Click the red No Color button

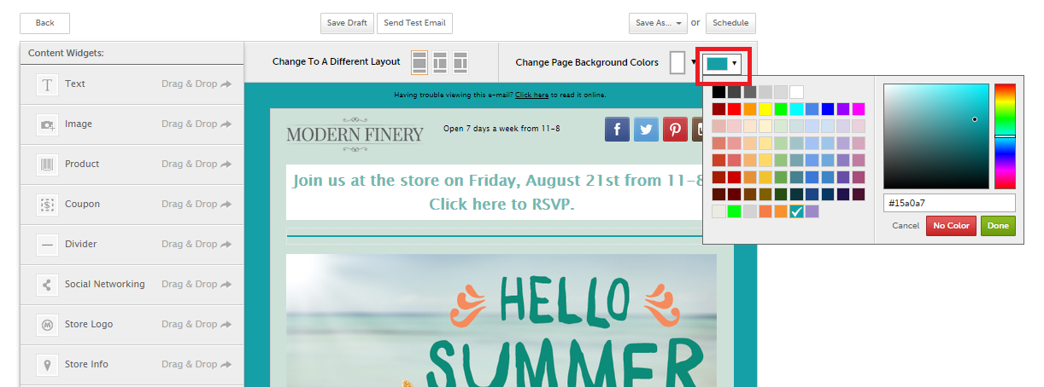950,226
